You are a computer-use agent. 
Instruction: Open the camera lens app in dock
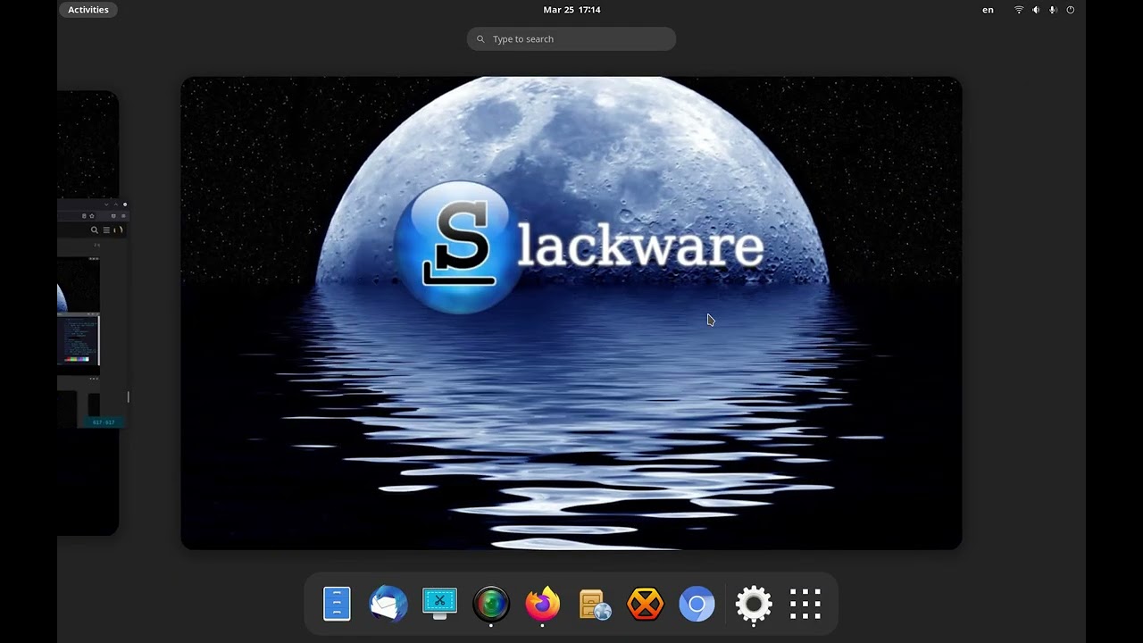tap(491, 605)
